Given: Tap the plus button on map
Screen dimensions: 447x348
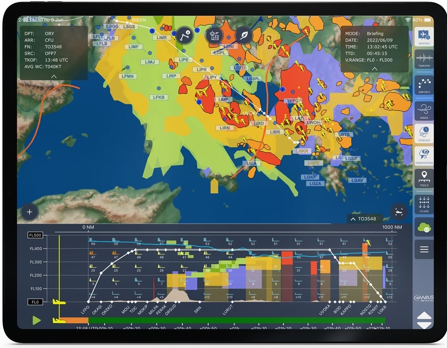Looking at the screenshot, I should pos(29,212).
